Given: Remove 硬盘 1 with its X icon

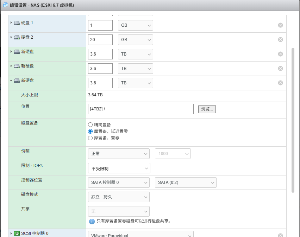Looking at the screenshot, I should pos(281,25).
